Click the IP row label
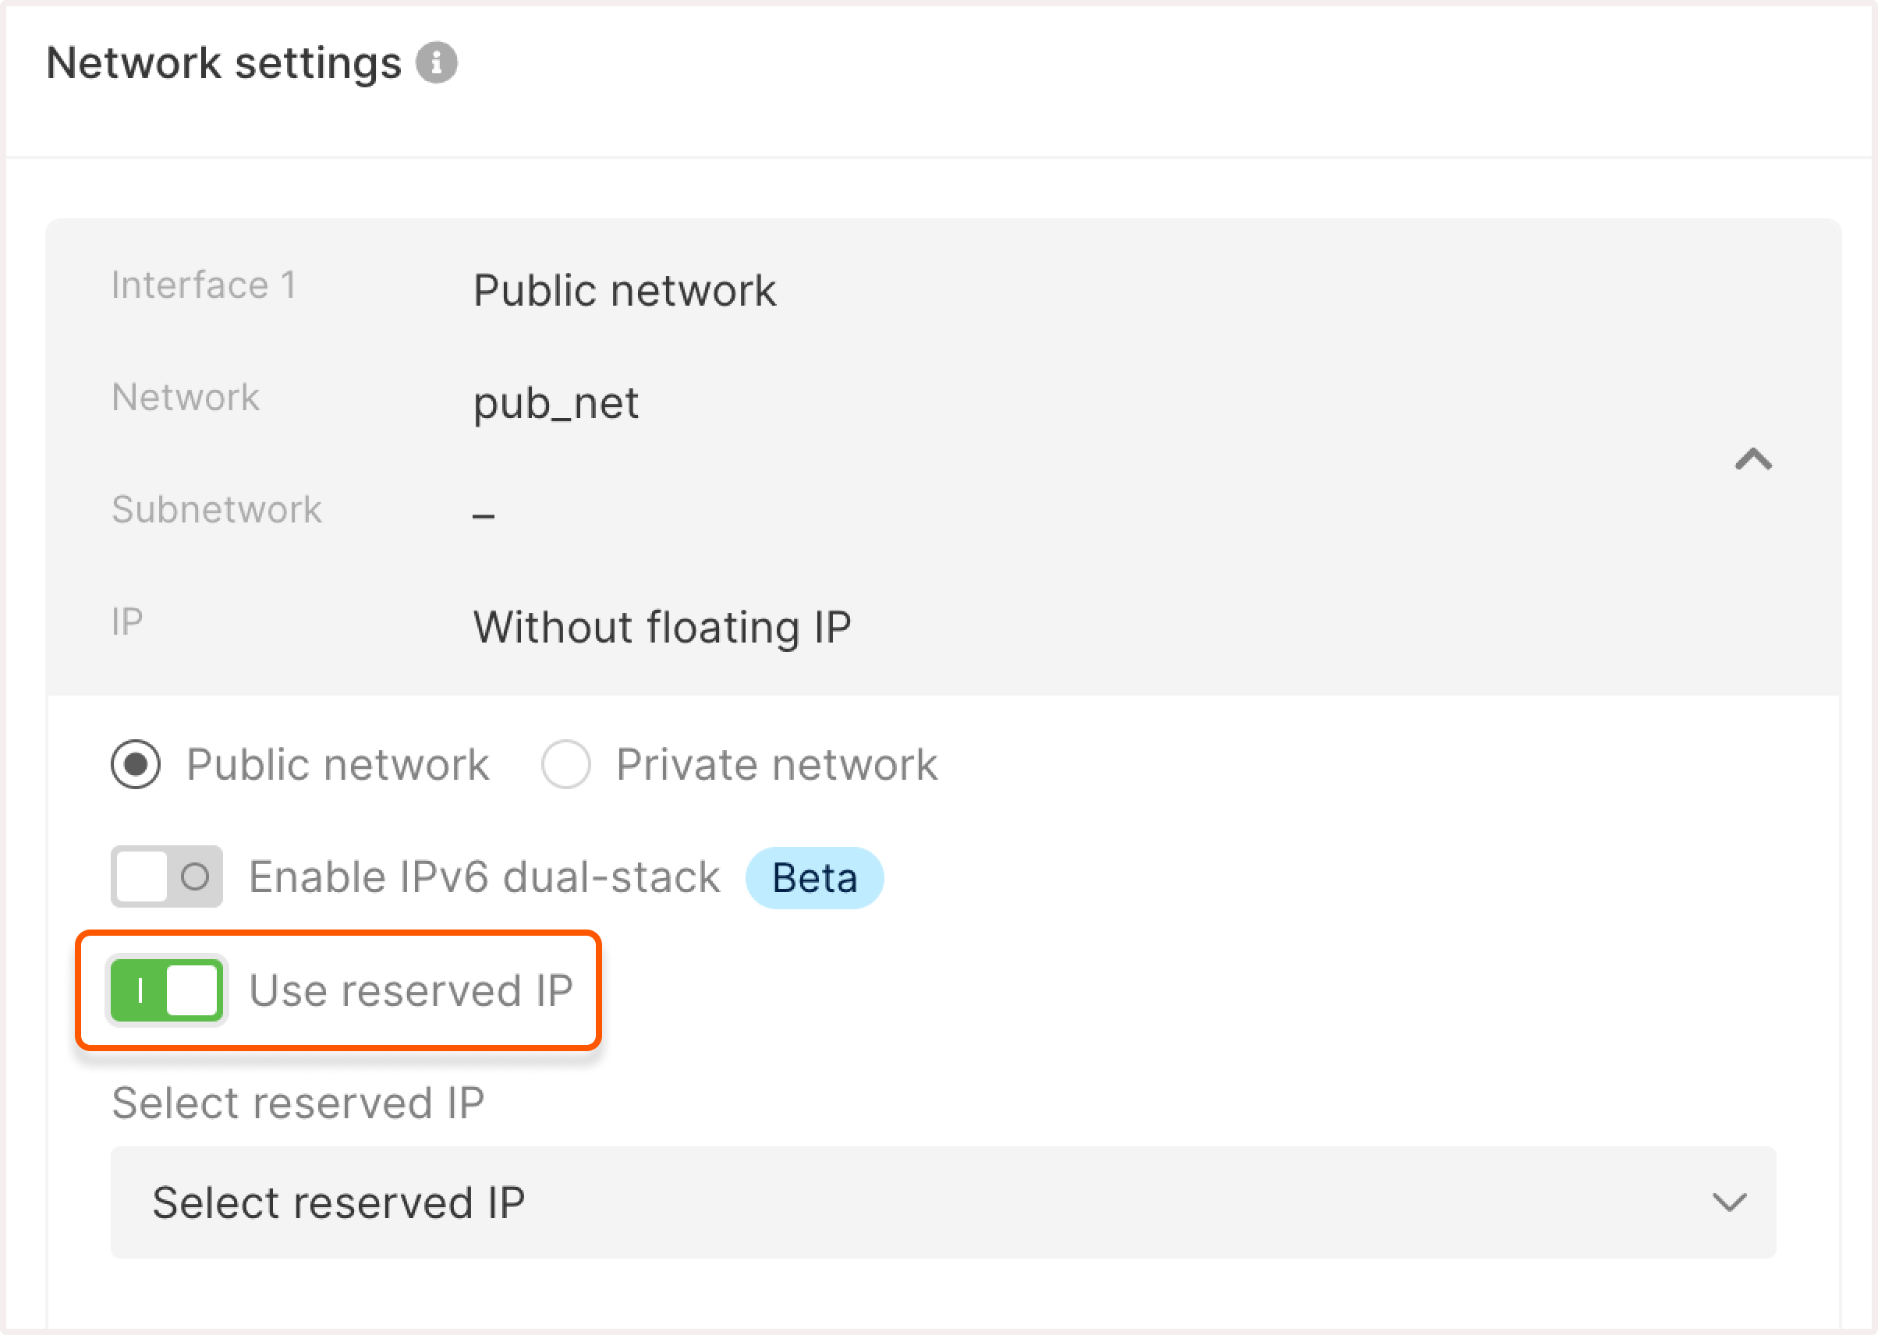This screenshot has width=1878, height=1335. [127, 620]
